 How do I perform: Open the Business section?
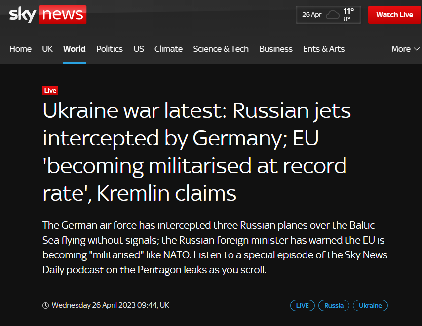276,49
